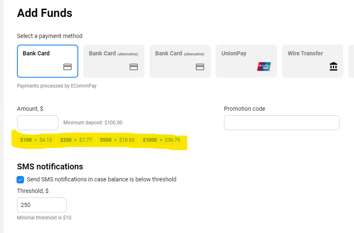Pick the $100 + $4.15 preset amount
The height and width of the screenshot is (233, 354).
click(x=36, y=140)
